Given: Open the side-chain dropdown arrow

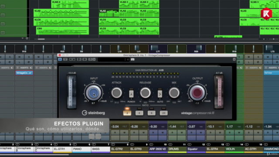Looking at the screenshot, I should pos(94,59).
